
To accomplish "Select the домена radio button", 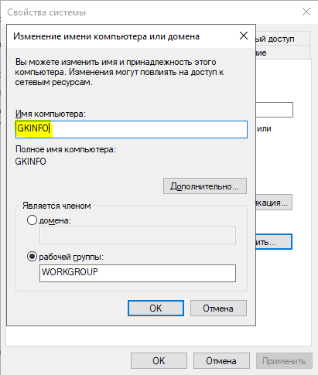I will (x=32, y=220).
